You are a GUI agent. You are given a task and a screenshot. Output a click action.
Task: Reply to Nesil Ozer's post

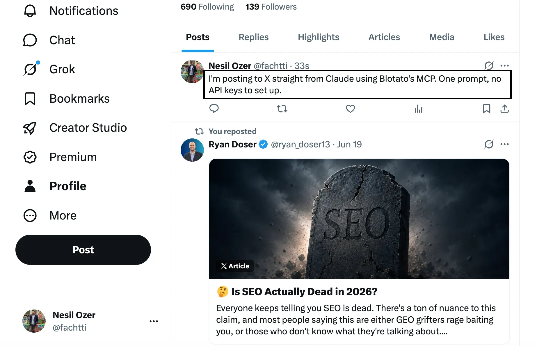[214, 109]
